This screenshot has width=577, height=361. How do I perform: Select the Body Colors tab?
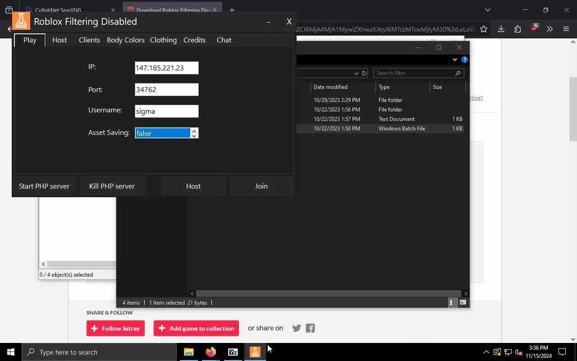(126, 40)
